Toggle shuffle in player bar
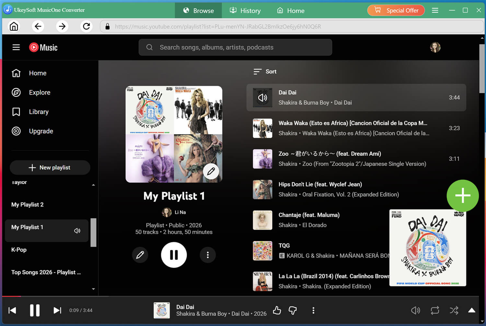The height and width of the screenshot is (326, 486). click(454, 310)
